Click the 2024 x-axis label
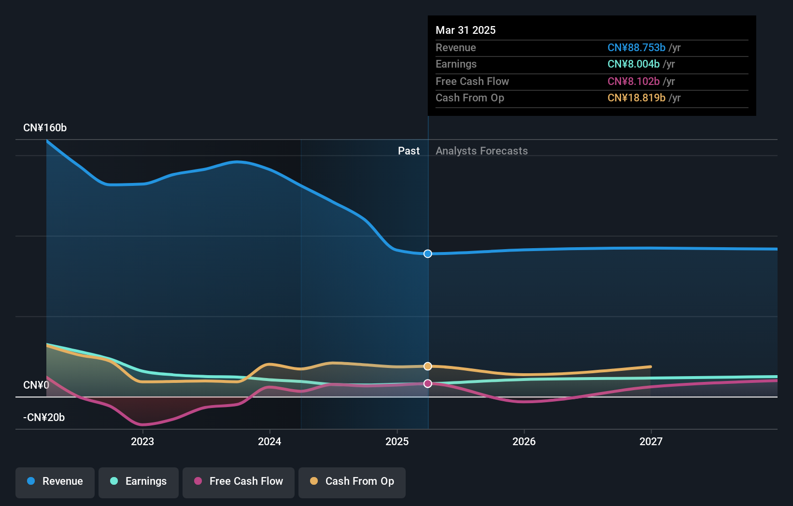This screenshot has height=506, width=793. [269, 441]
